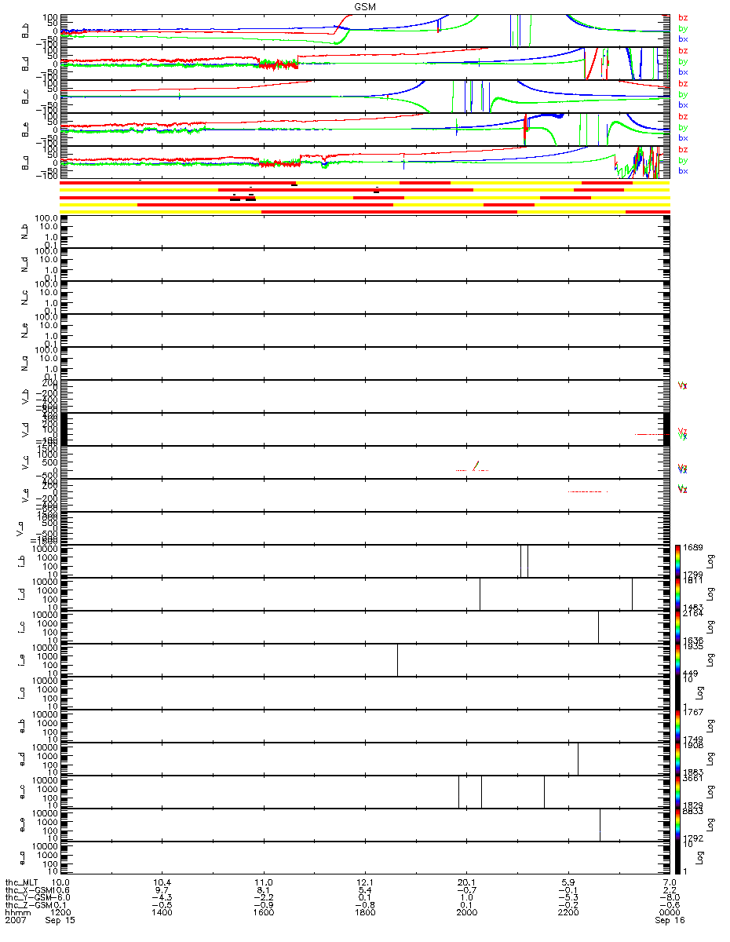Screen dimensions: 730x942
Task: Click the e_c panel color bar
Action: 677,791
